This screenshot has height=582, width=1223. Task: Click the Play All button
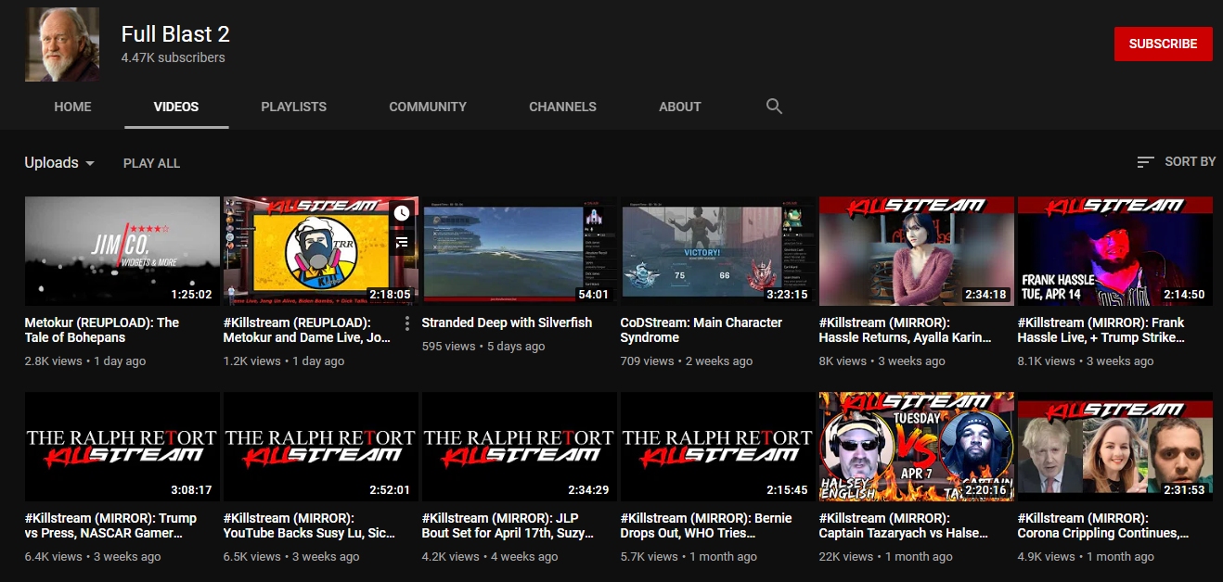(x=151, y=163)
